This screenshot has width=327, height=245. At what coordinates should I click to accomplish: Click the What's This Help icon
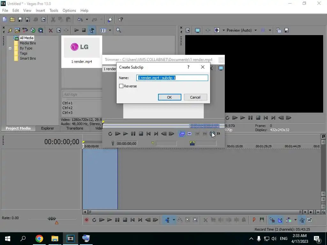pyautogui.click(x=120, y=19)
